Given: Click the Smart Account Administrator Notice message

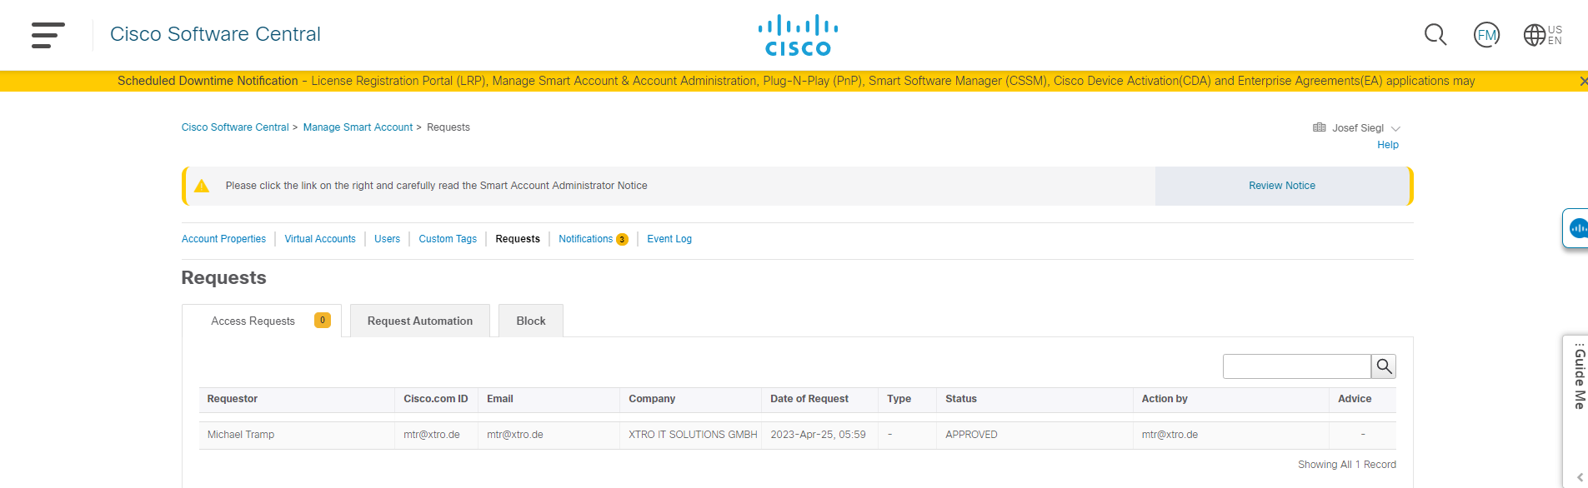Looking at the screenshot, I should [436, 186].
